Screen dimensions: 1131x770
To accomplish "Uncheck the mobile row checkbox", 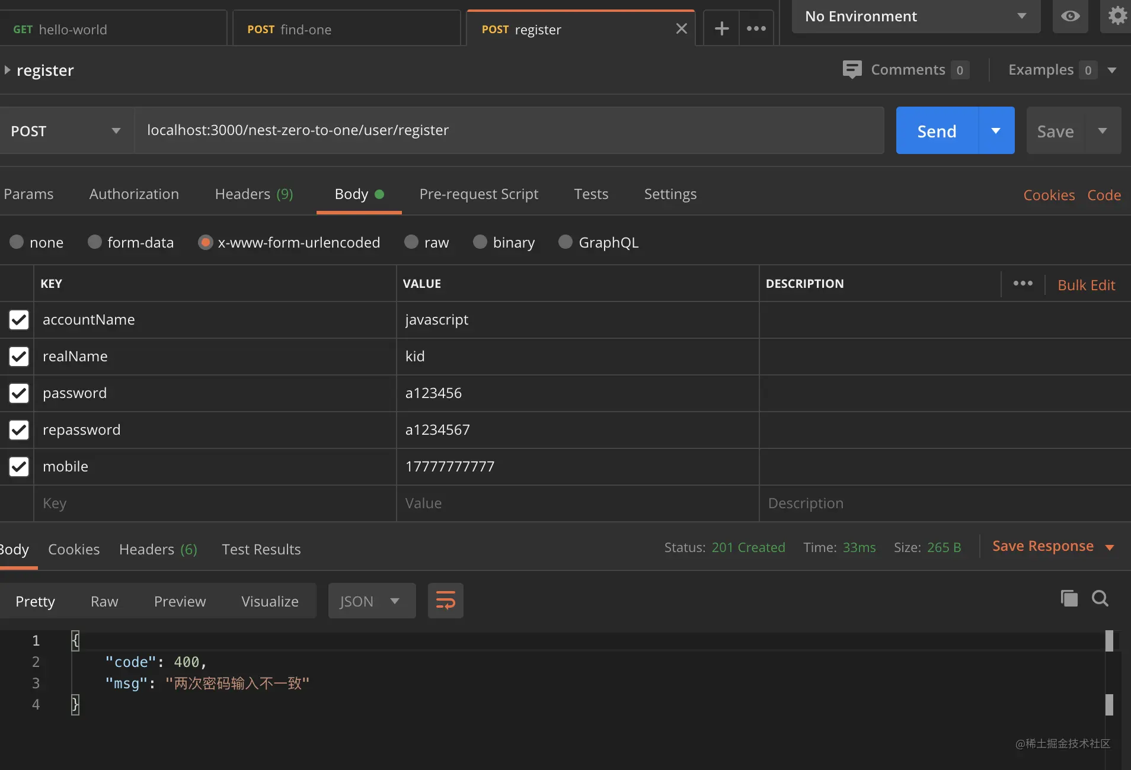I will [x=19, y=467].
